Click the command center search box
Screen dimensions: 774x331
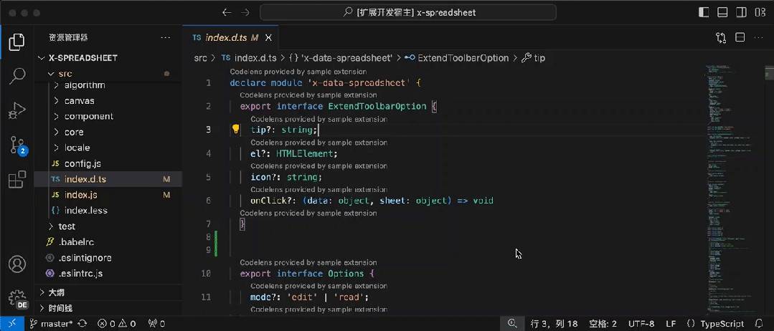pos(408,12)
